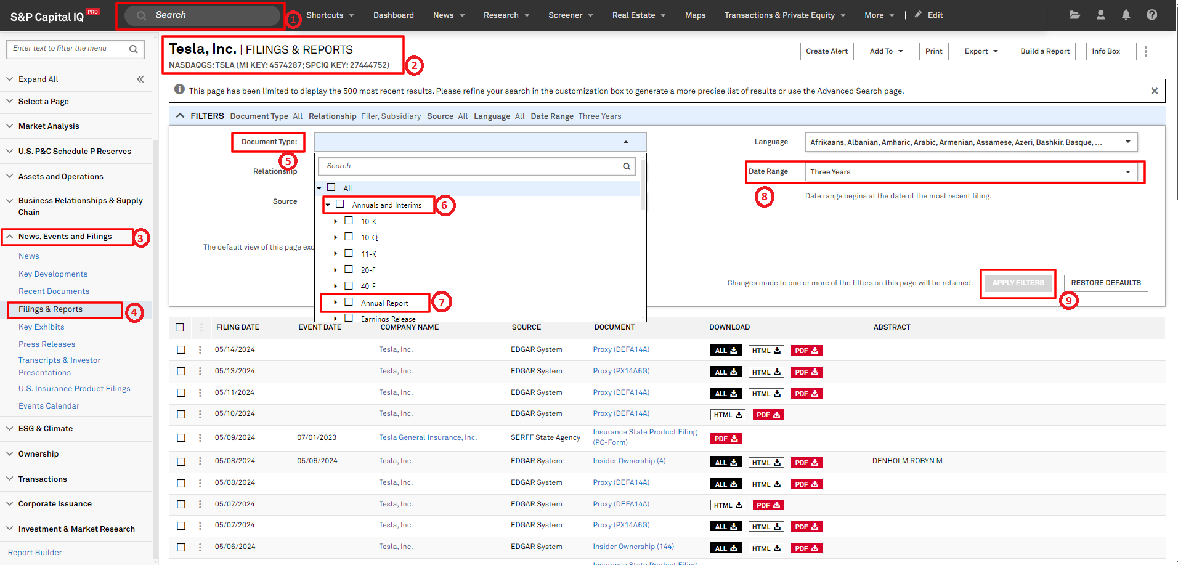Expand the ESG & Climate section
Screen dimensions: 1178x565
click(x=45, y=429)
